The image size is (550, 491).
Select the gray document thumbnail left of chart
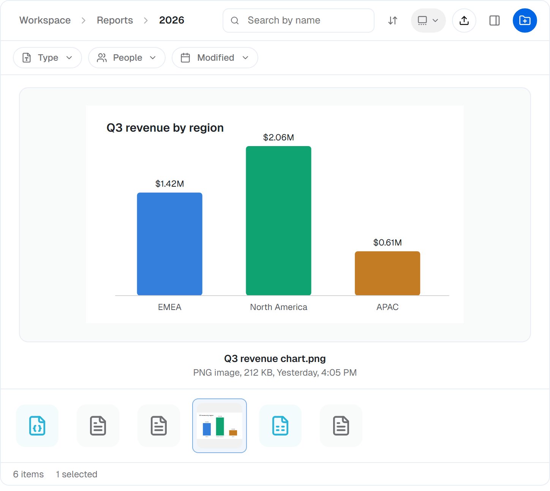159,426
